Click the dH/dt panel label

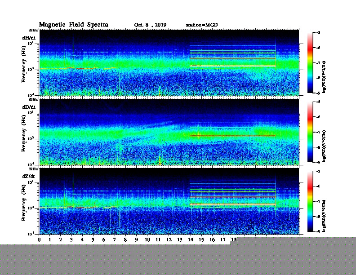tap(29, 38)
